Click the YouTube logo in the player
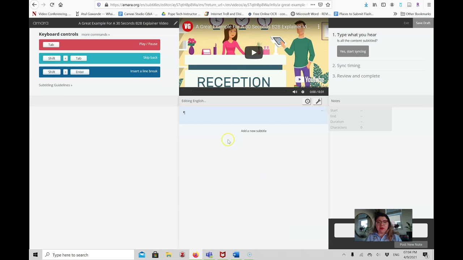Screen dimensions: 463x260 coord(309,79)
